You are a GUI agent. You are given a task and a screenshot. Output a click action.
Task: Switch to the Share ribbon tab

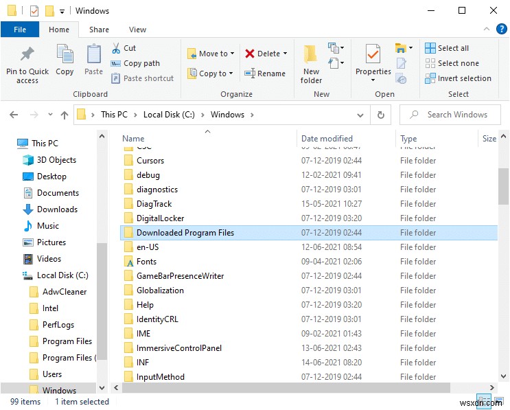coord(100,30)
